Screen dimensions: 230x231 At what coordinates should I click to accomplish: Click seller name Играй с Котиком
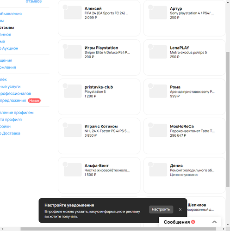click(101, 126)
